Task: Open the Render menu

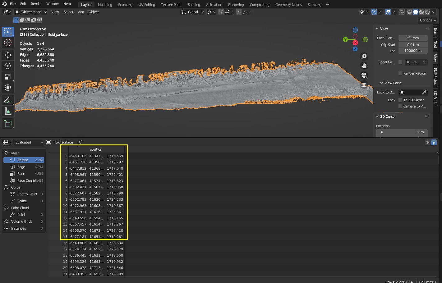Action: tap(36, 4)
